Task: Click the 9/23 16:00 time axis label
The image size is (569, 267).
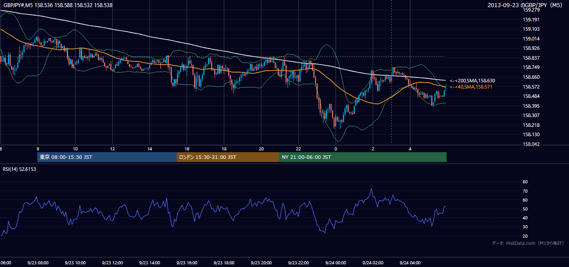Action: coord(187,263)
